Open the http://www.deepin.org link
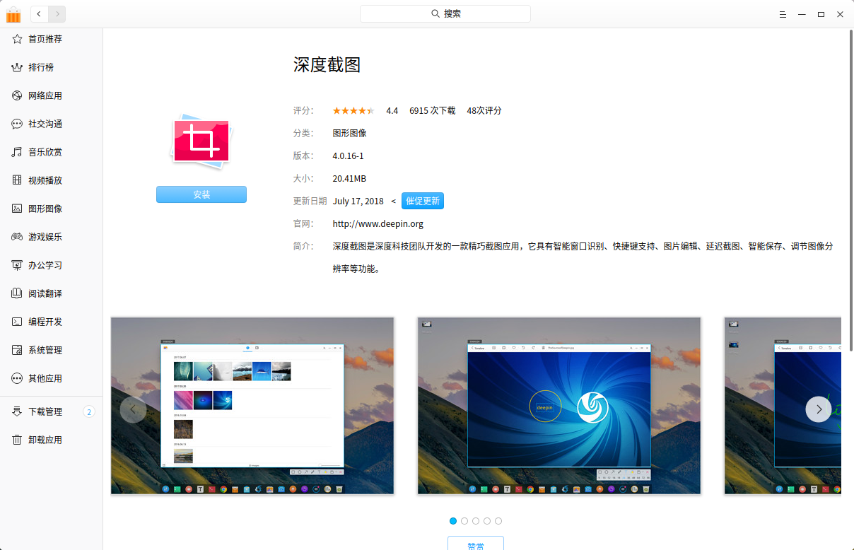 pos(378,223)
